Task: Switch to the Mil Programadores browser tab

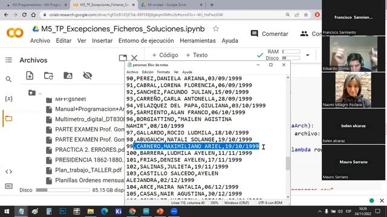Action: click(36, 5)
